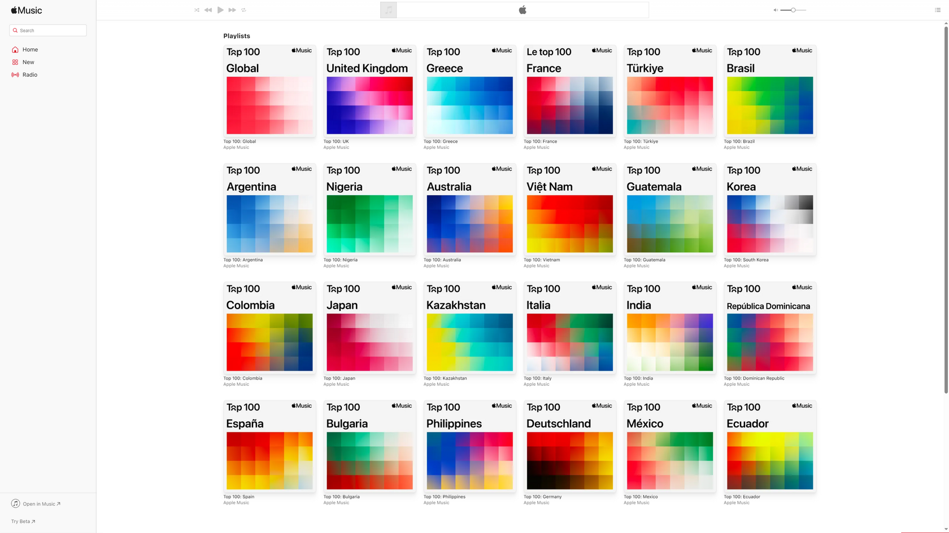Viewport: 949px width, 533px height.
Task: Open the República Dominicana Top 100 cover
Action: click(x=770, y=328)
